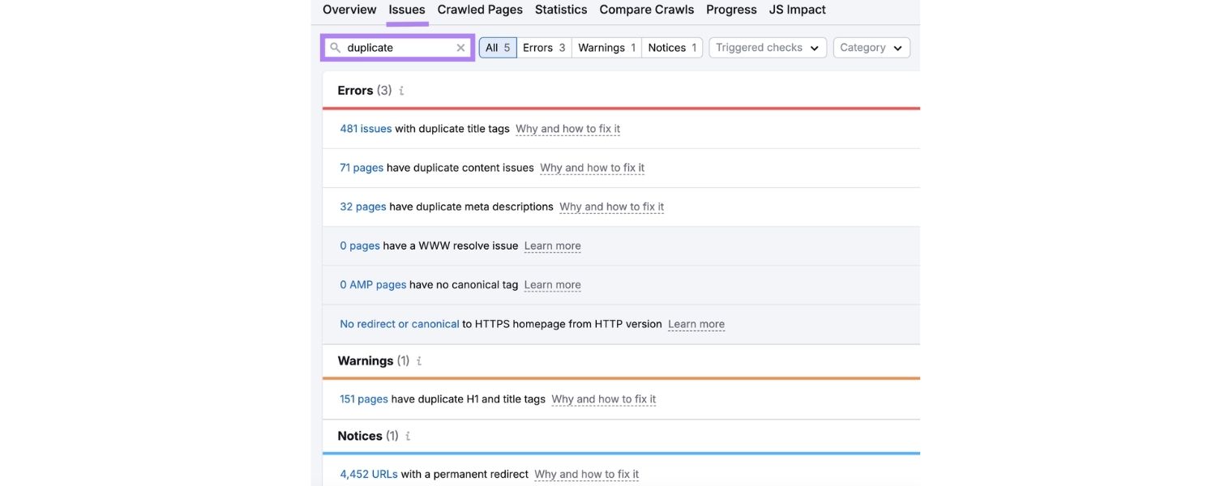
Task: Clear the duplicate search with X icon
Action: [460, 48]
